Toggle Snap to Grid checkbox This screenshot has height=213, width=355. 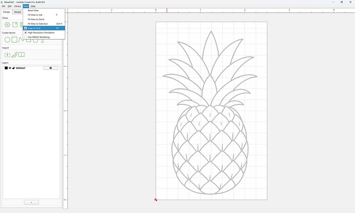pos(26,28)
